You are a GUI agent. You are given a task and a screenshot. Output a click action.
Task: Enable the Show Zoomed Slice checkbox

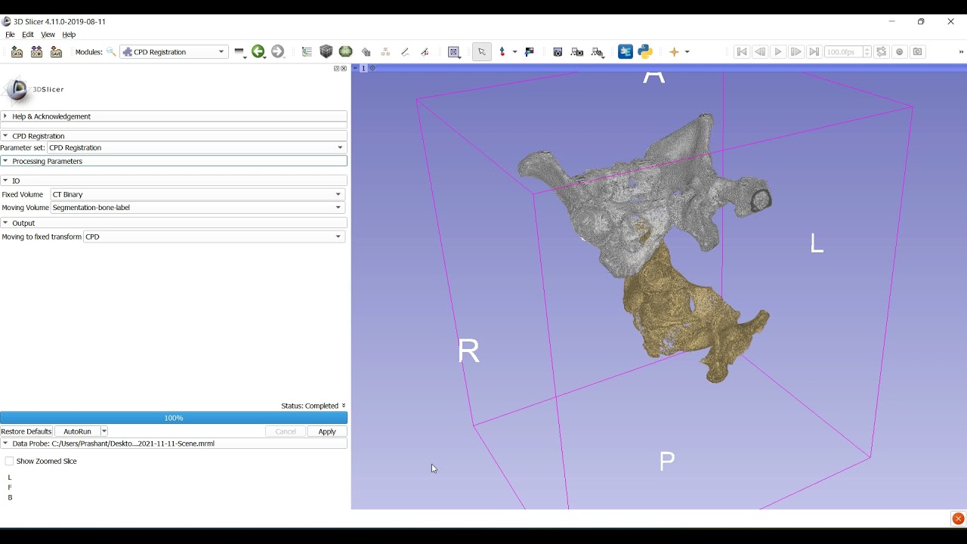[x=9, y=461]
